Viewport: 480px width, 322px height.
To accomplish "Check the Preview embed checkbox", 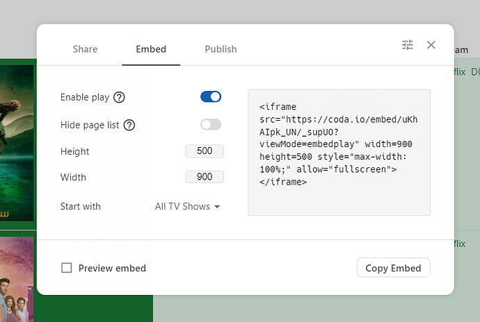I will 67,268.
